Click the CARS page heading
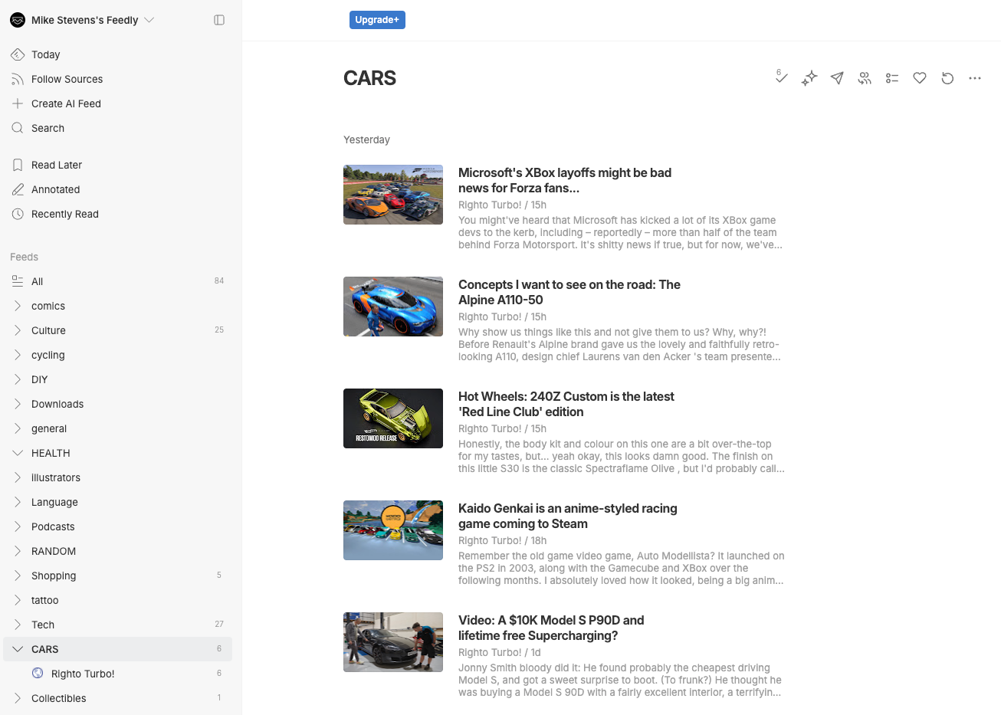The width and height of the screenshot is (1001, 715). 369,78
